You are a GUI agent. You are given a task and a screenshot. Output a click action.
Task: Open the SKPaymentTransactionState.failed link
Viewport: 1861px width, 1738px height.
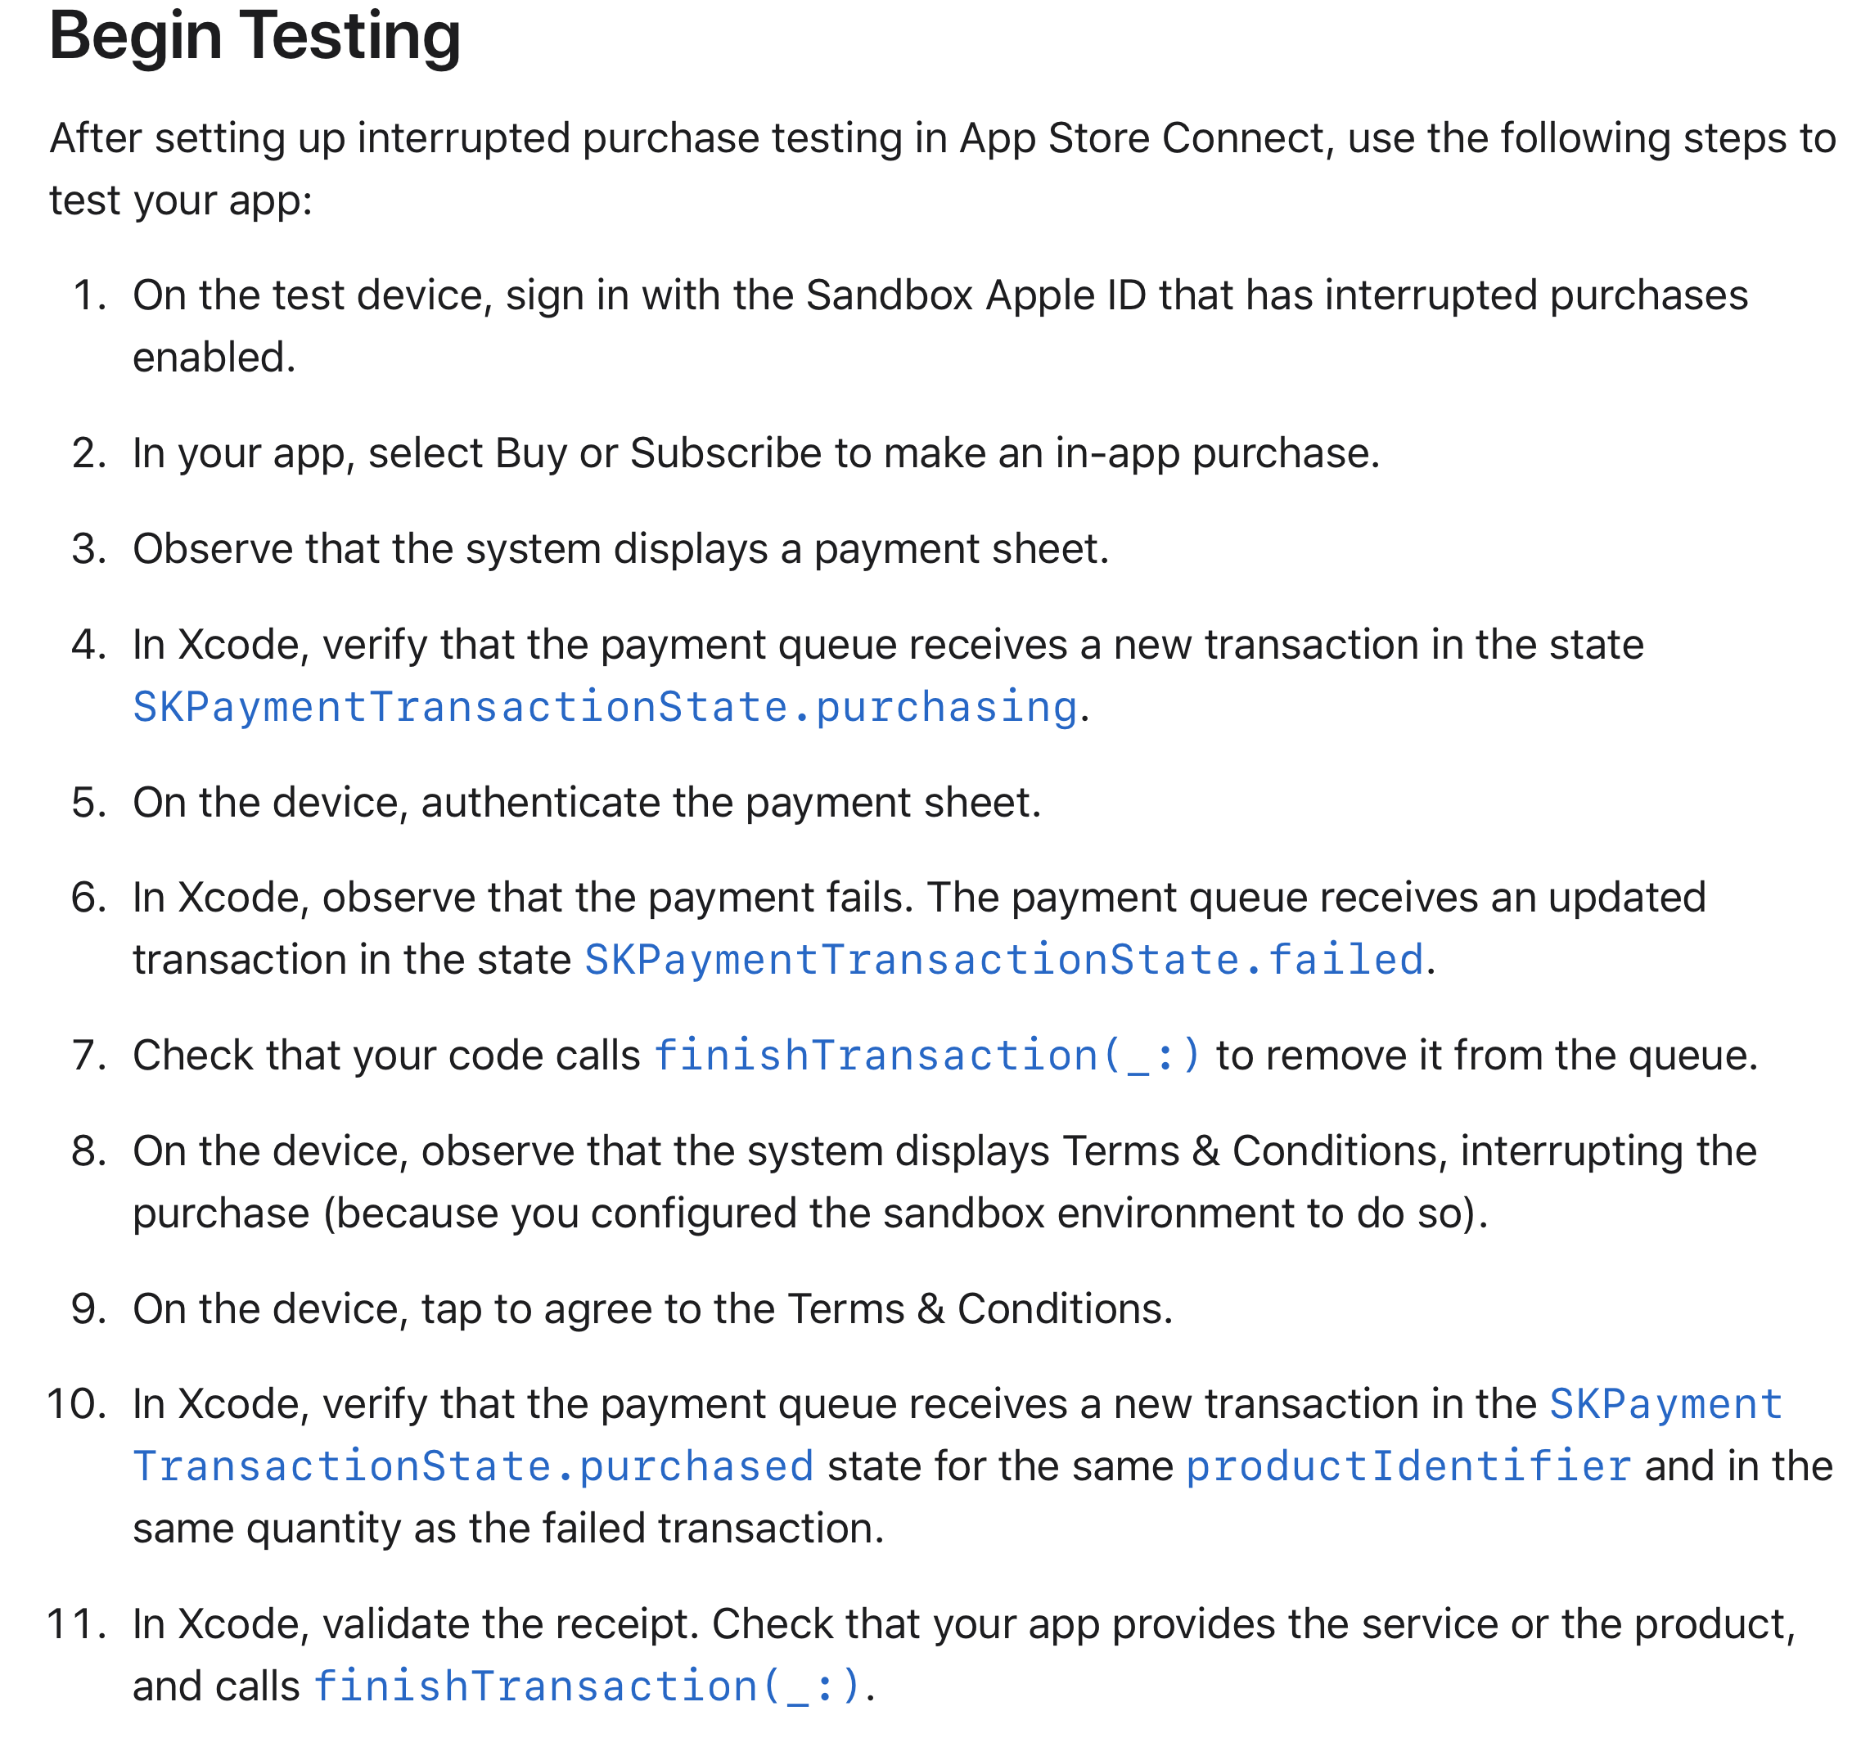[x=1003, y=959]
